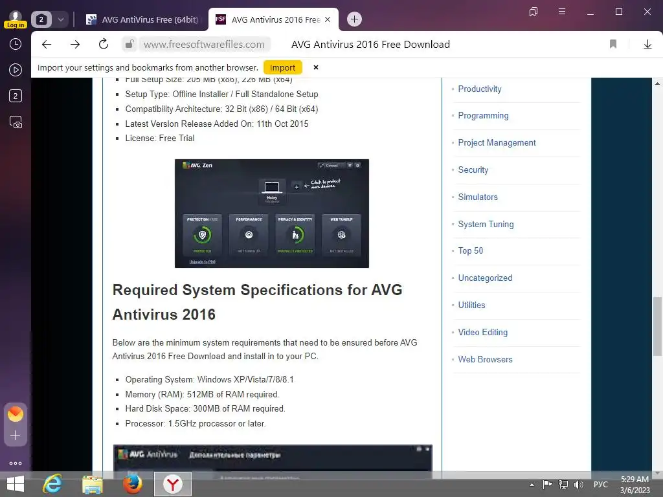Expand the tab group dropdown arrow
This screenshot has height=497, width=663.
point(60,19)
